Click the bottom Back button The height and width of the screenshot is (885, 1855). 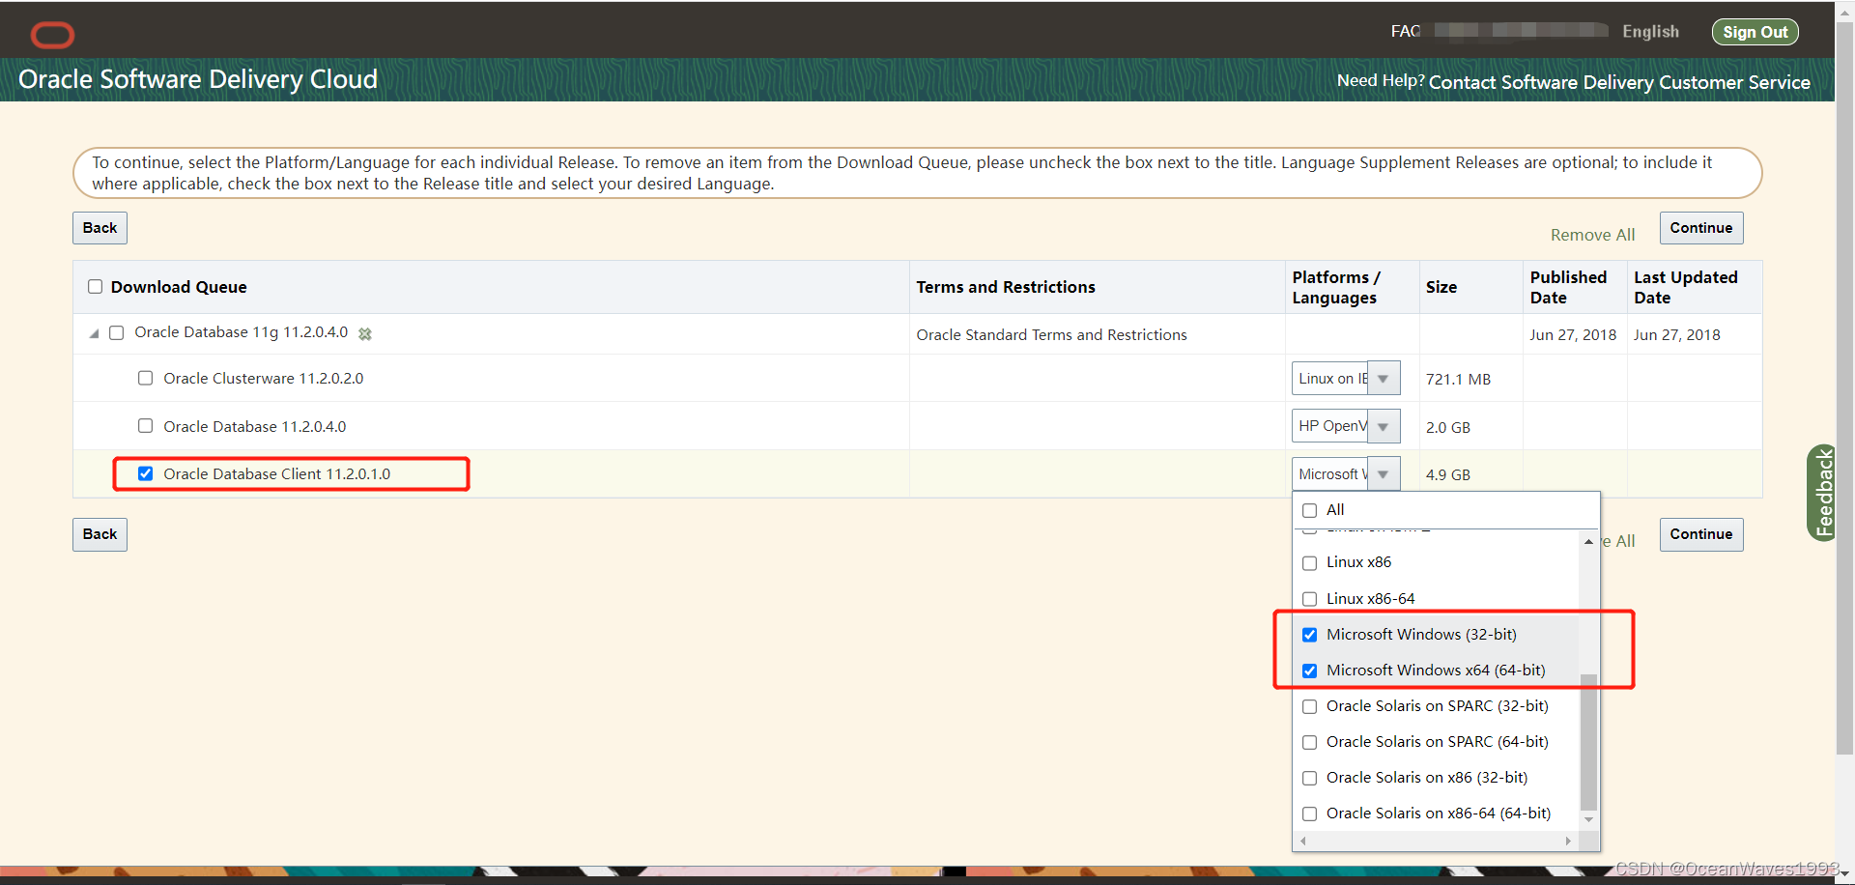click(x=100, y=534)
